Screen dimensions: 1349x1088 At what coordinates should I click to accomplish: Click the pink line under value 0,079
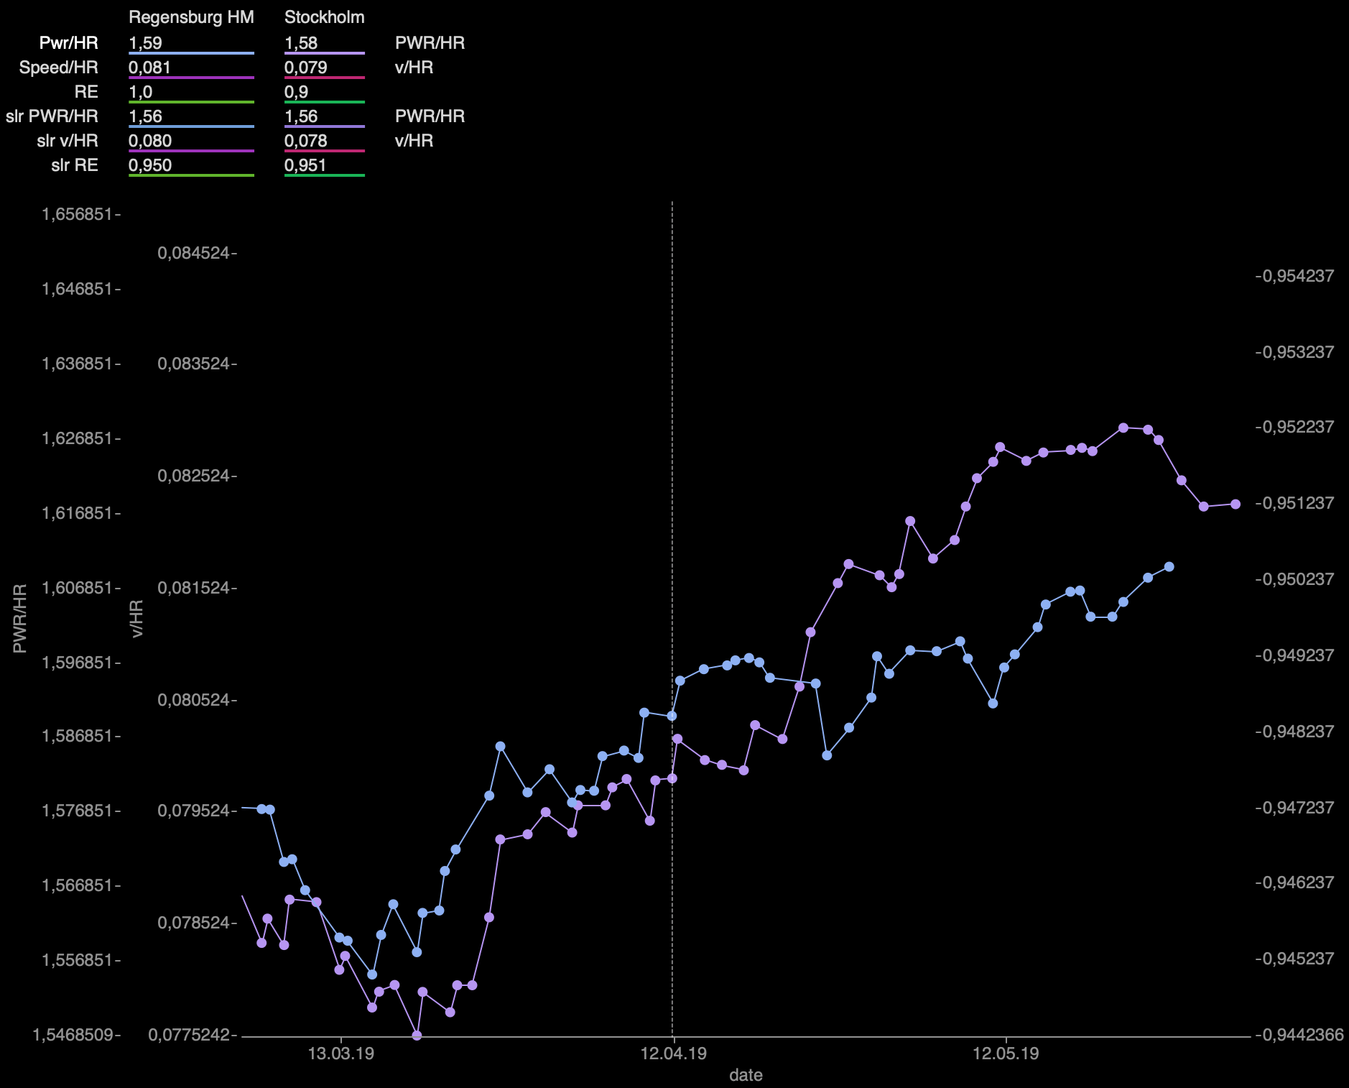coord(324,78)
